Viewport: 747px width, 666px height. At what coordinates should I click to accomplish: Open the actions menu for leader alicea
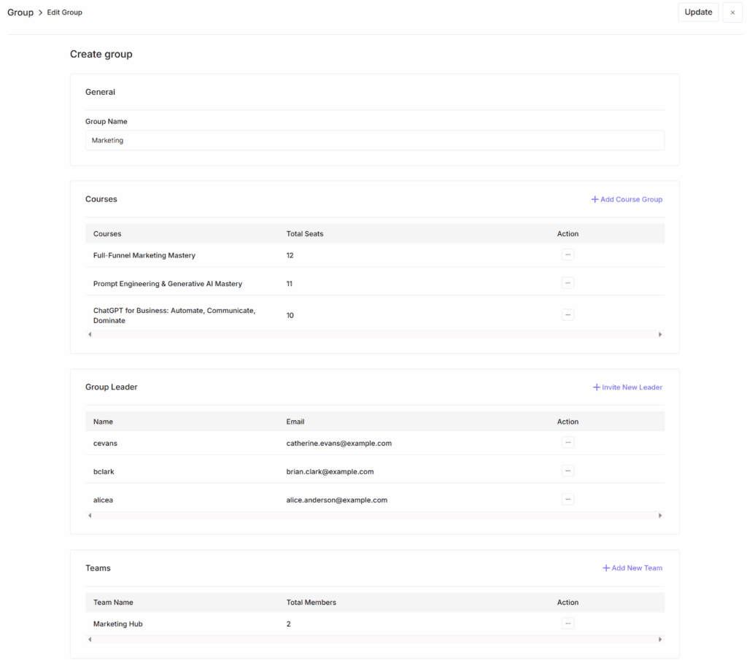click(568, 499)
